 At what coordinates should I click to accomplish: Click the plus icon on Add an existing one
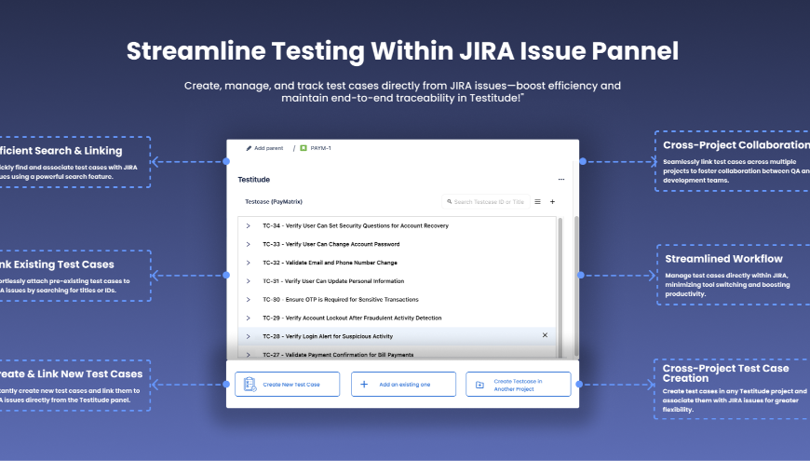click(364, 384)
